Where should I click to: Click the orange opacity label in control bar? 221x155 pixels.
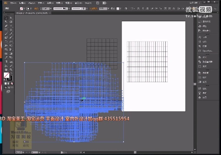coord(94,9)
